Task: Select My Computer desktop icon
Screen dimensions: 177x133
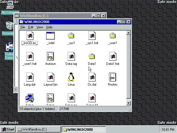Action: [10, 5]
